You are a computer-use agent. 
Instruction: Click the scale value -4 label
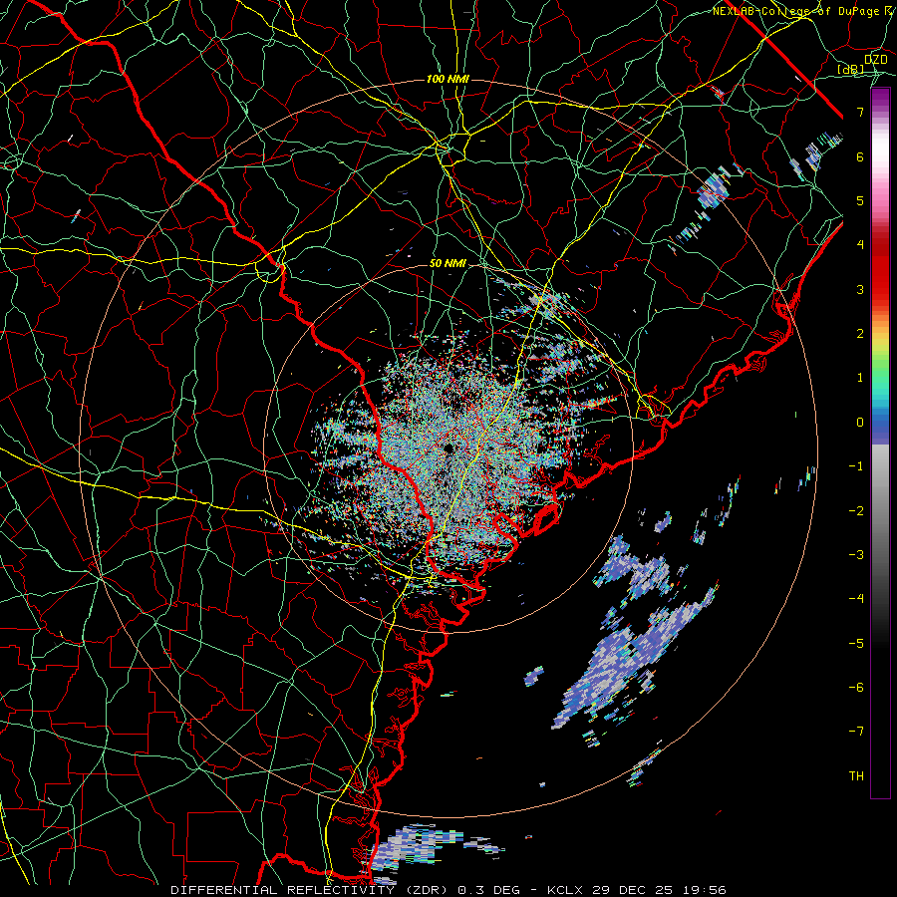tap(856, 599)
